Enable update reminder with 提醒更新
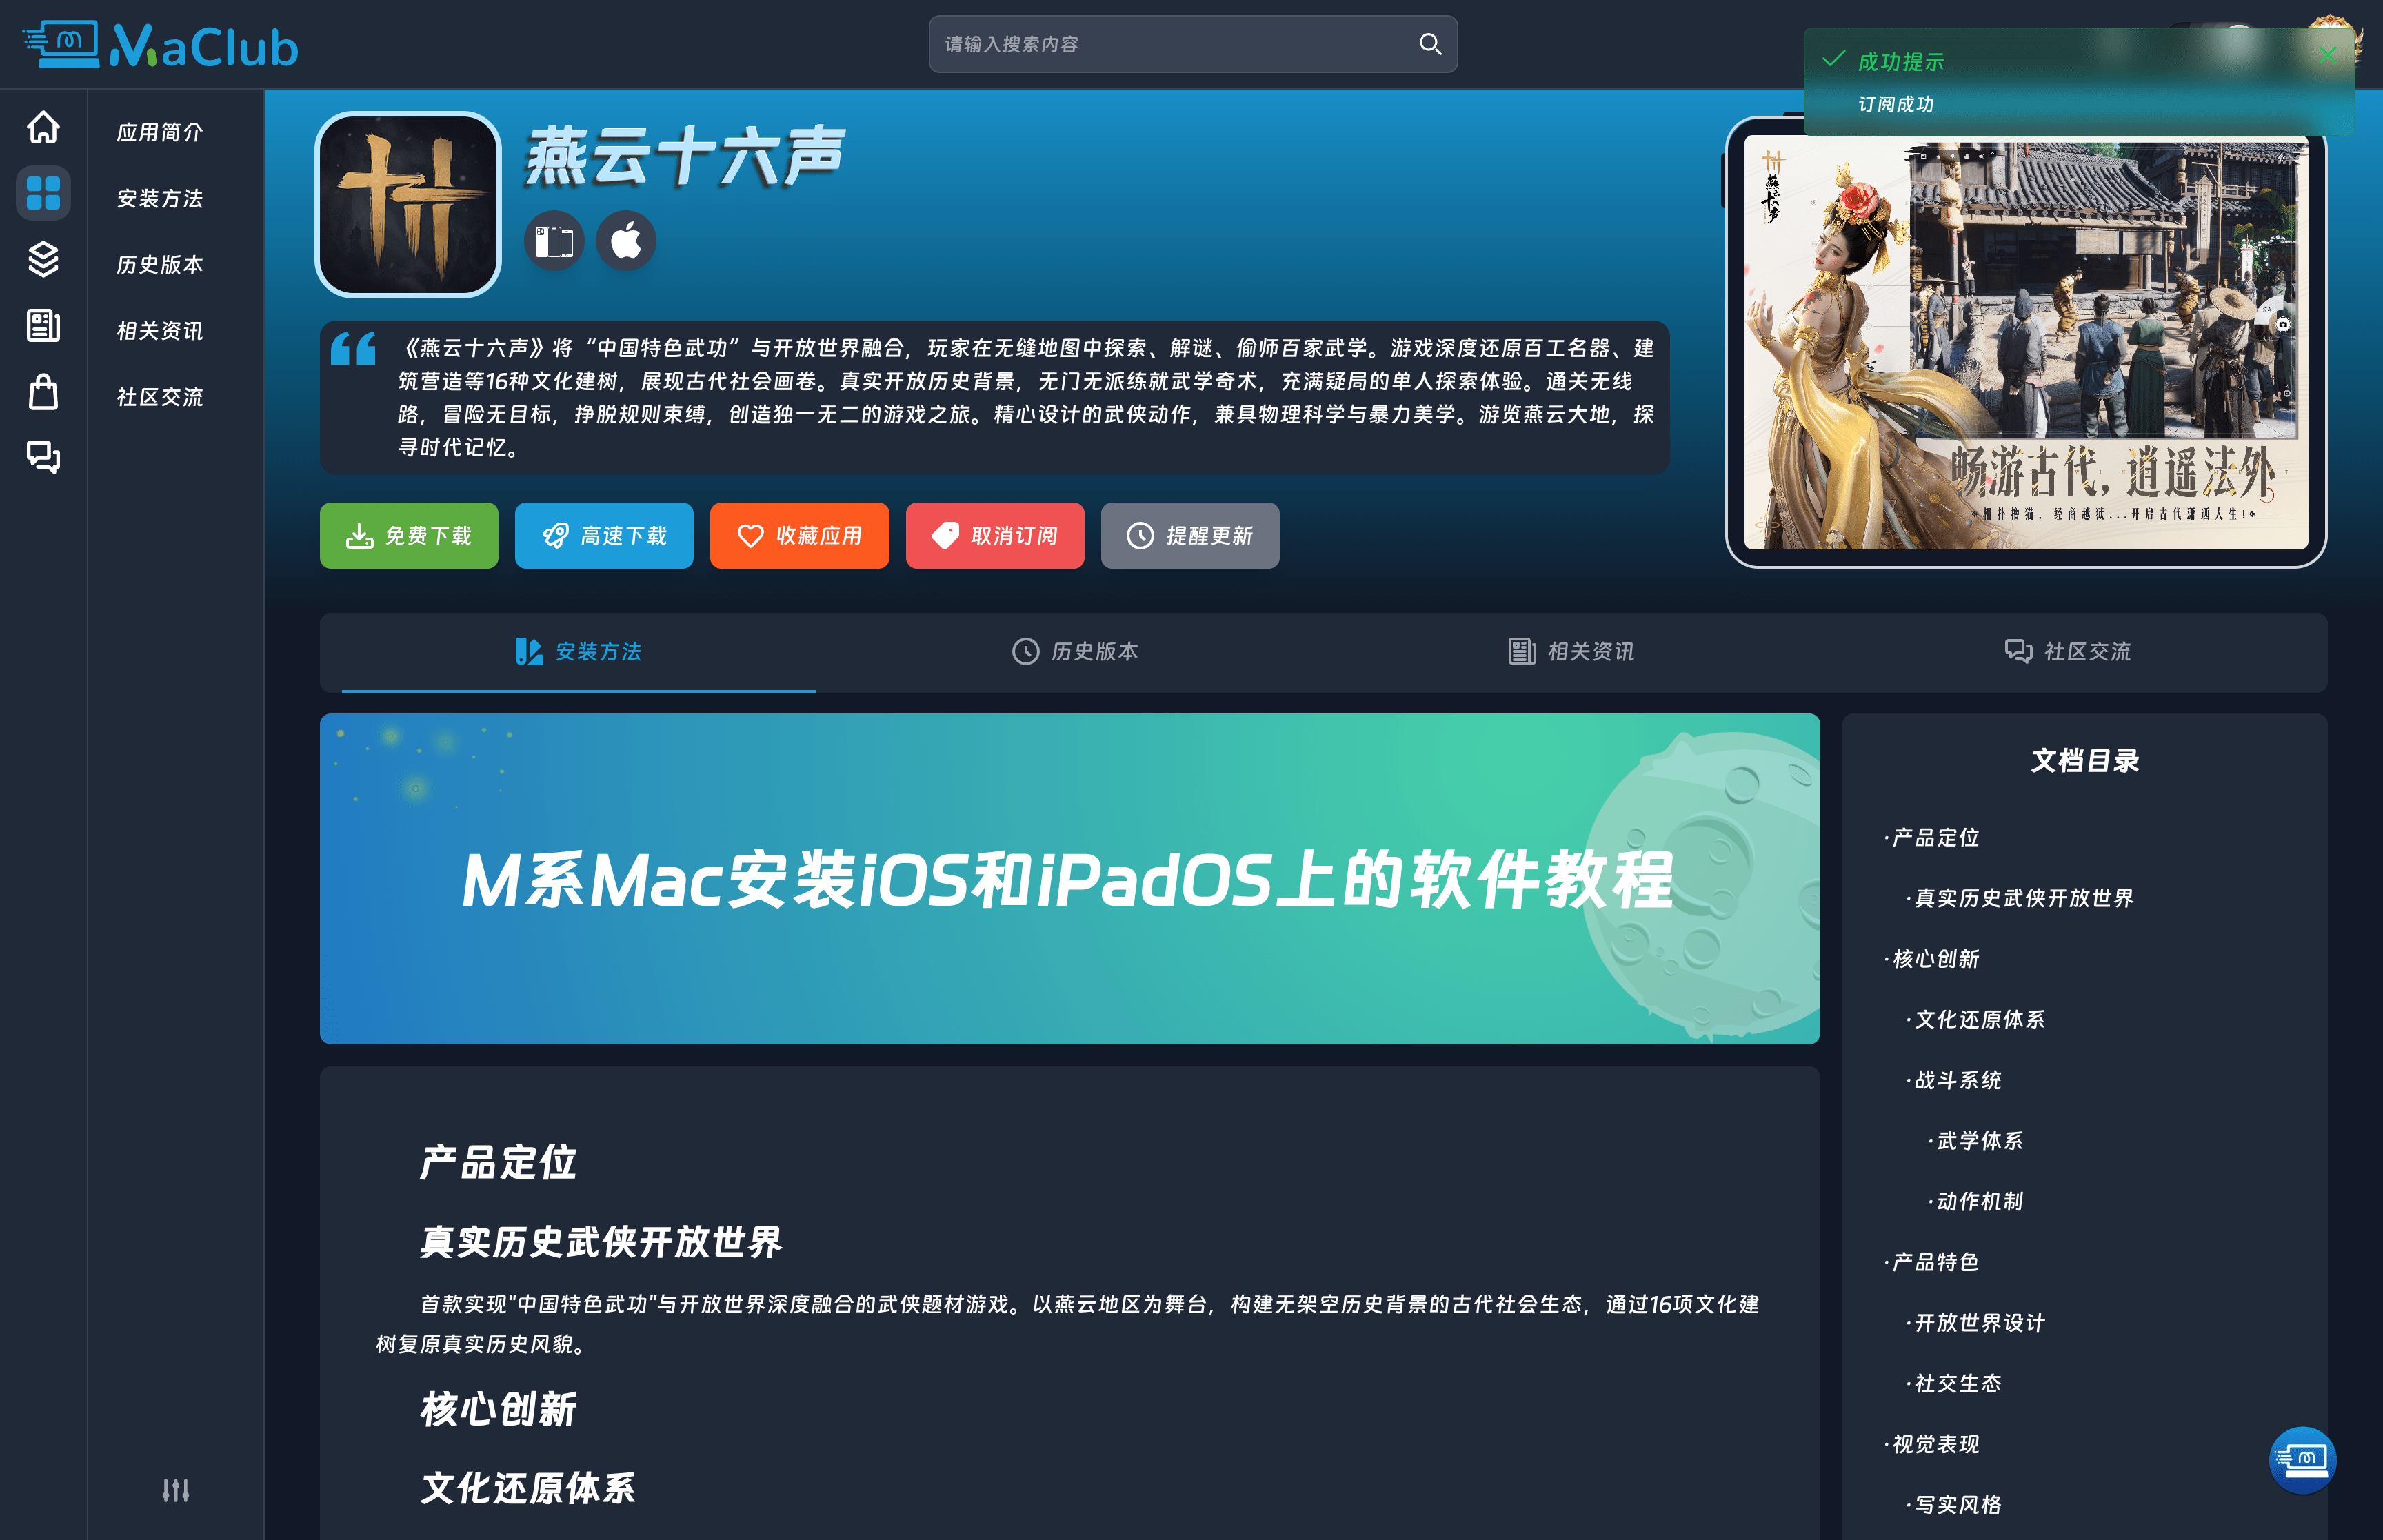 pyautogui.click(x=1189, y=536)
